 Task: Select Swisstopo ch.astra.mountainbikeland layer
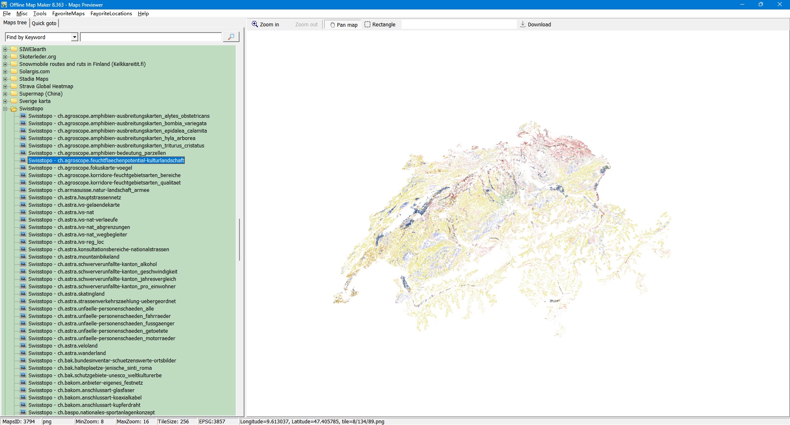tap(74, 257)
